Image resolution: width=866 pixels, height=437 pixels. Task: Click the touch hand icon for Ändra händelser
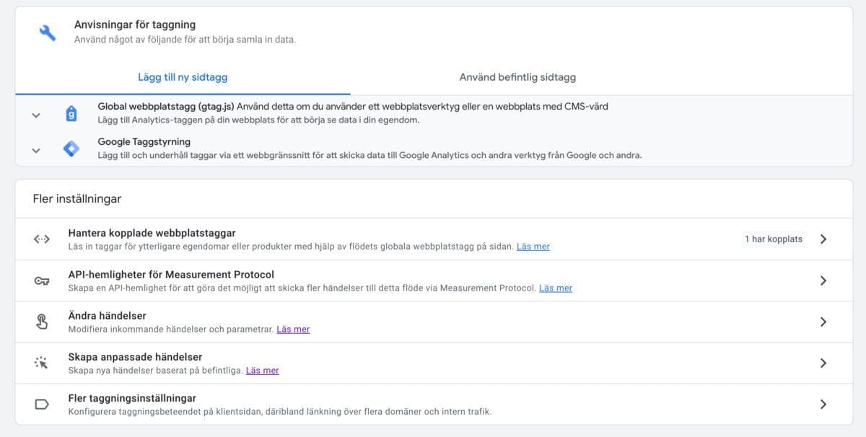click(42, 322)
